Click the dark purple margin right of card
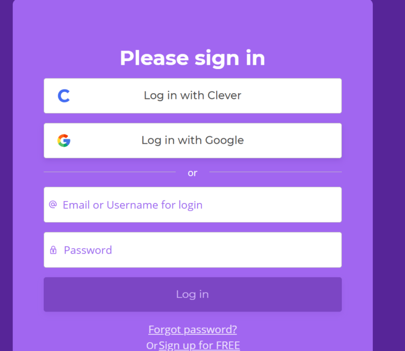 coord(389,176)
